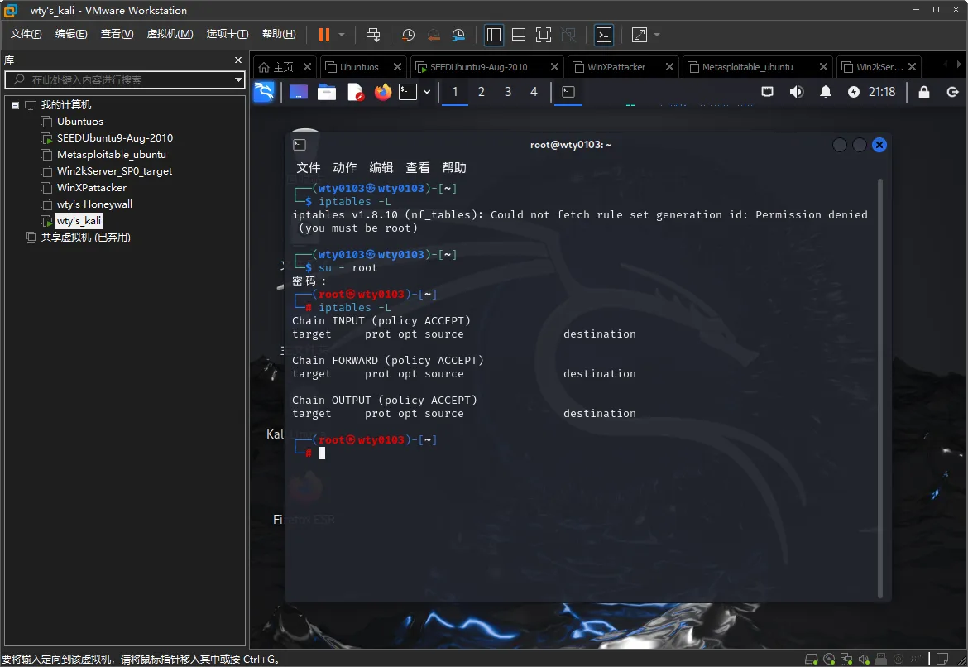This screenshot has width=968, height=667.
Task: Pause the virtual machine with the orange pause button
Action: click(x=323, y=36)
